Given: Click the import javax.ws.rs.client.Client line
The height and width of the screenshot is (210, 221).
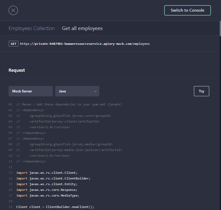Looking at the screenshot, I should click(x=47, y=173).
